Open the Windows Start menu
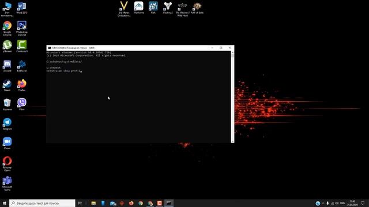The height and width of the screenshot is (207, 369). tap(5, 203)
